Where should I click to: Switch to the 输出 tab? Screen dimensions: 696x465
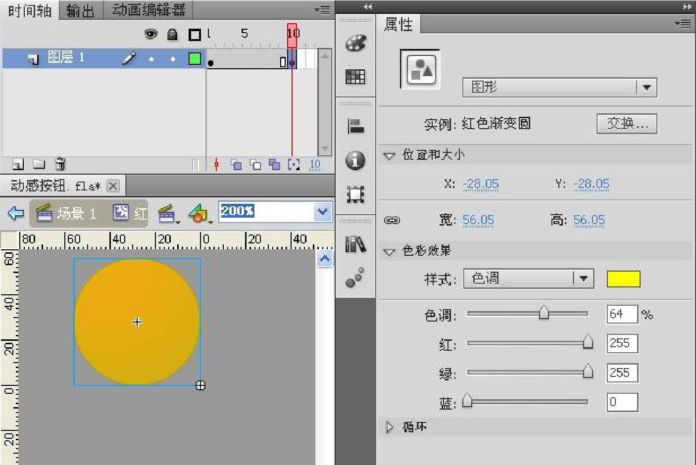80,10
